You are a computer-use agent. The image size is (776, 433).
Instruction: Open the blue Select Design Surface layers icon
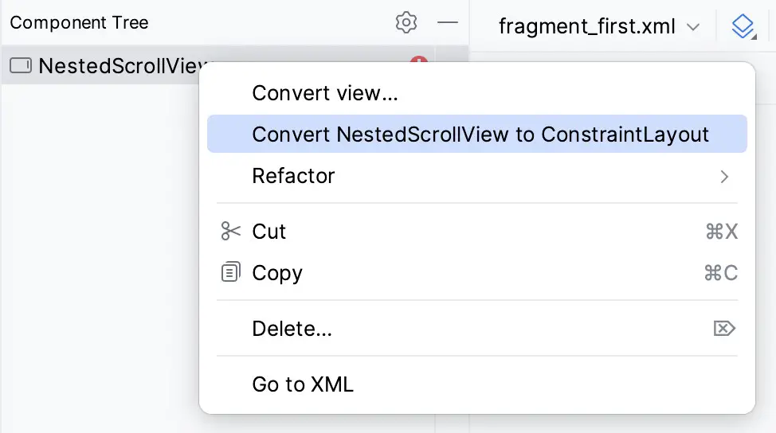(x=743, y=26)
